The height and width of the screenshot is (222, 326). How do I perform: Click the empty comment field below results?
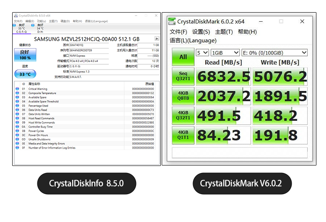pos(240,153)
